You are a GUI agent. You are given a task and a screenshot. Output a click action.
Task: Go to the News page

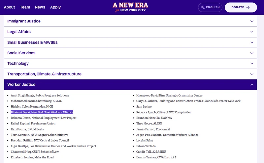pyautogui.click(x=40, y=7)
